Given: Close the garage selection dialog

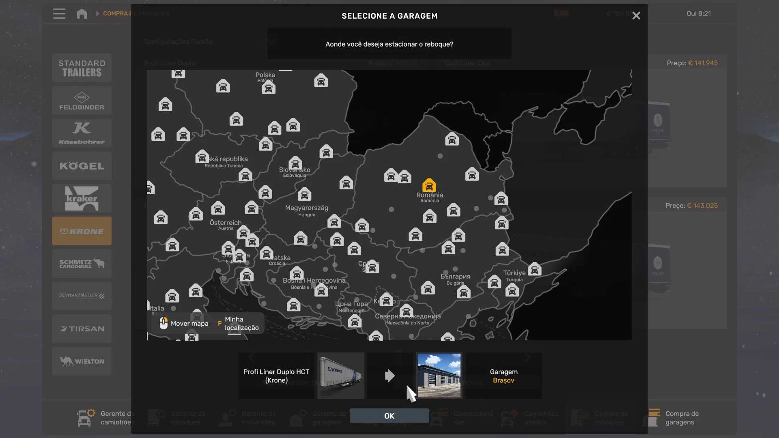Looking at the screenshot, I should coord(636,16).
